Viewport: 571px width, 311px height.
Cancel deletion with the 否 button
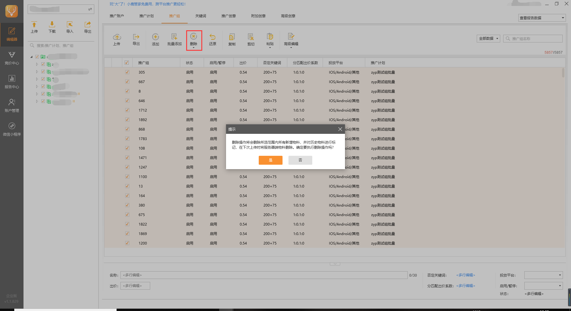point(300,160)
